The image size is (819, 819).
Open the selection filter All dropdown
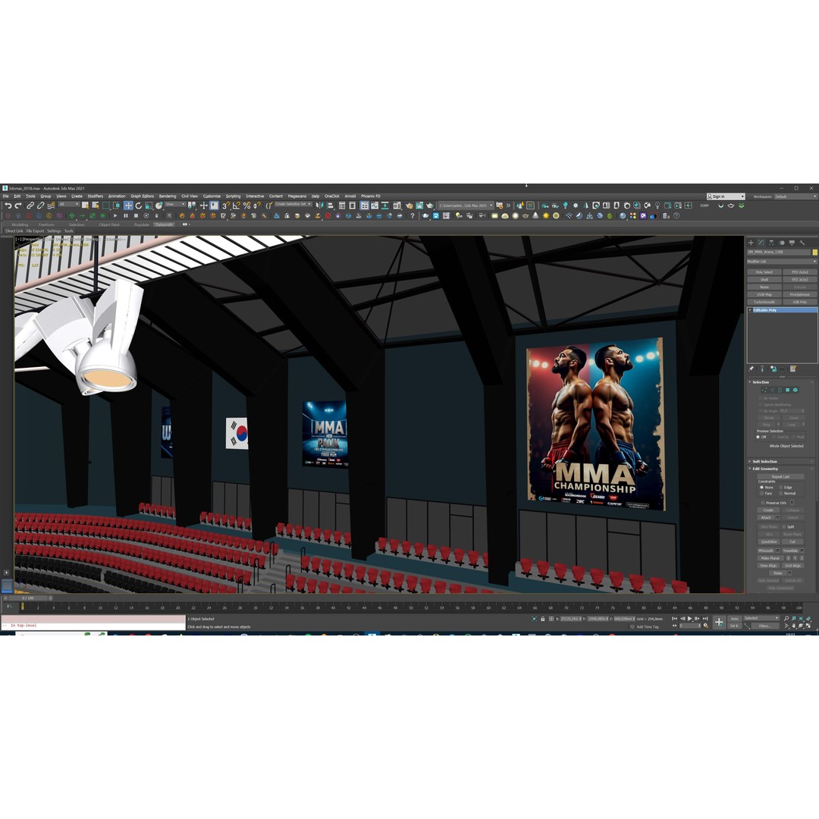pyautogui.click(x=68, y=204)
